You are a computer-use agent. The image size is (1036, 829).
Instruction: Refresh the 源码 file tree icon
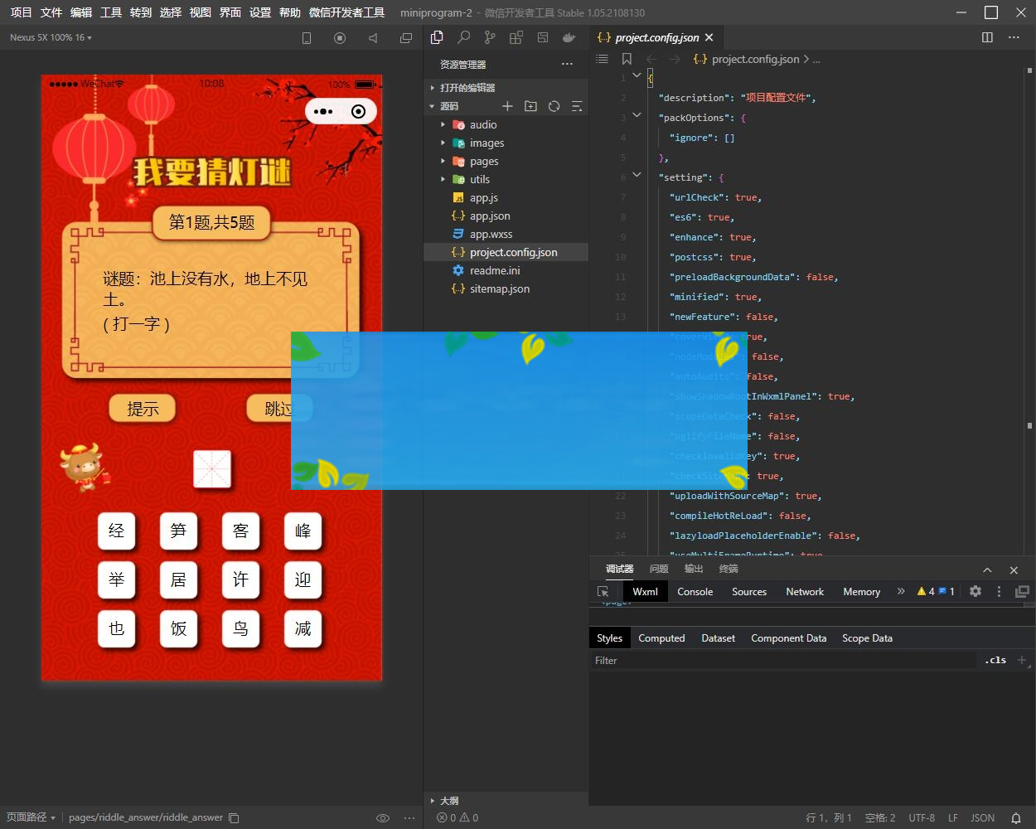(554, 106)
